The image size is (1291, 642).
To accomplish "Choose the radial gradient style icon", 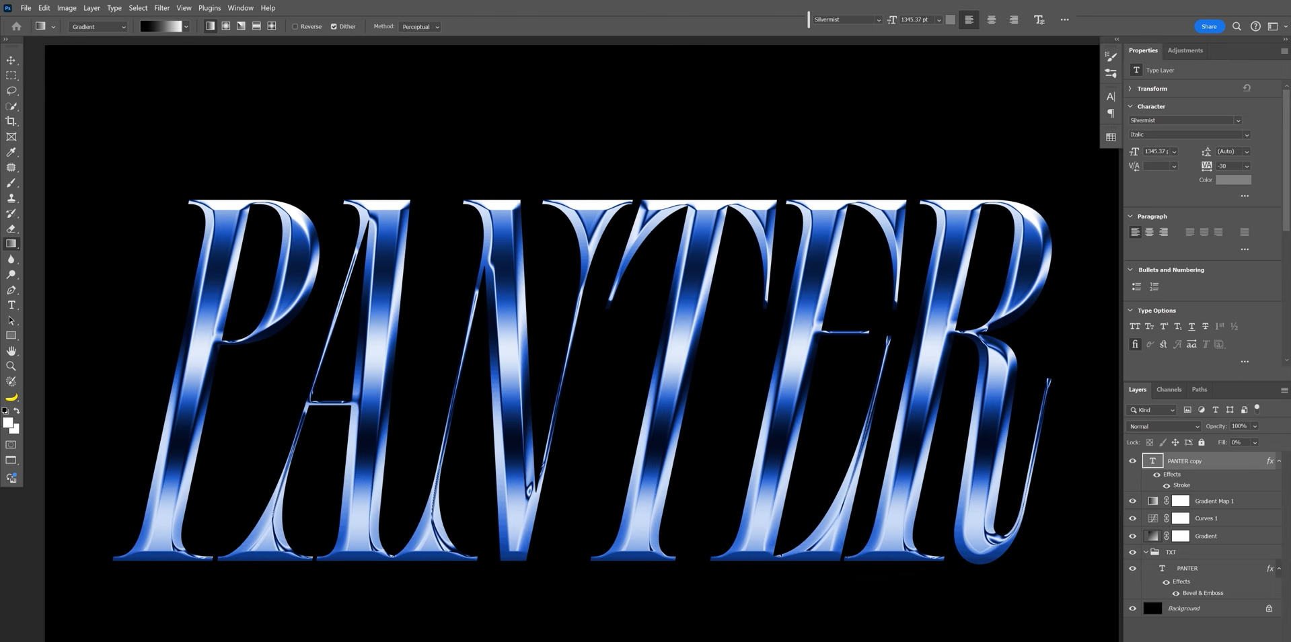I will tap(226, 26).
